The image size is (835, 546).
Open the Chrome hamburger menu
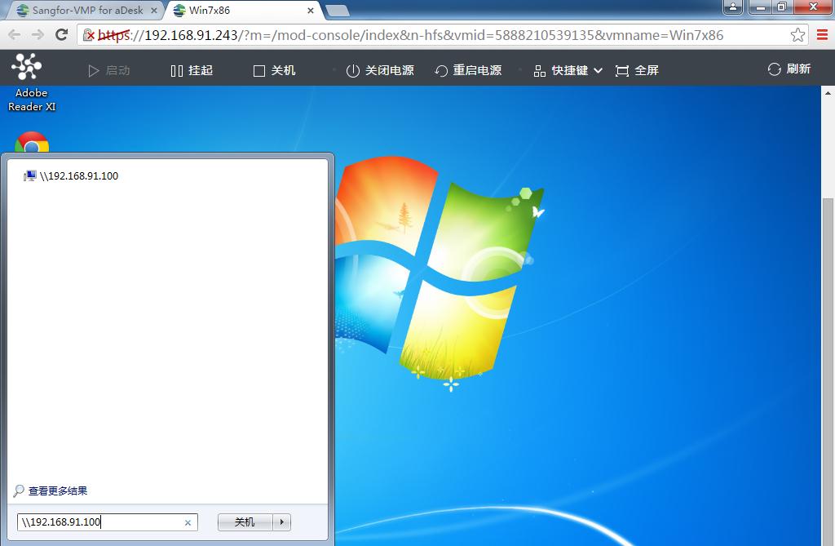click(822, 35)
